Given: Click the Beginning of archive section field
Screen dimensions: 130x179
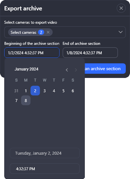Looking at the screenshot, I should [32, 53].
